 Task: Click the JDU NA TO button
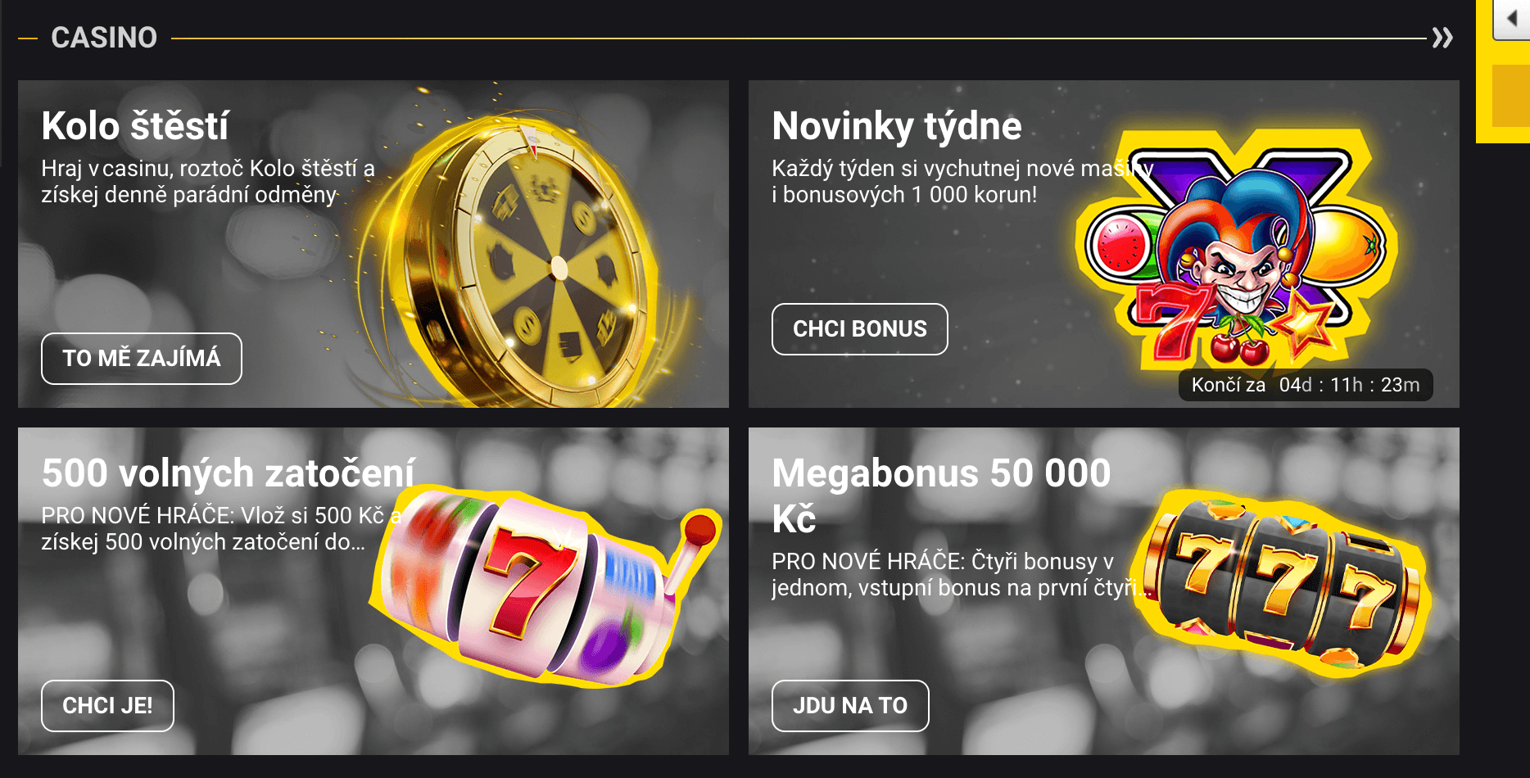tap(850, 706)
